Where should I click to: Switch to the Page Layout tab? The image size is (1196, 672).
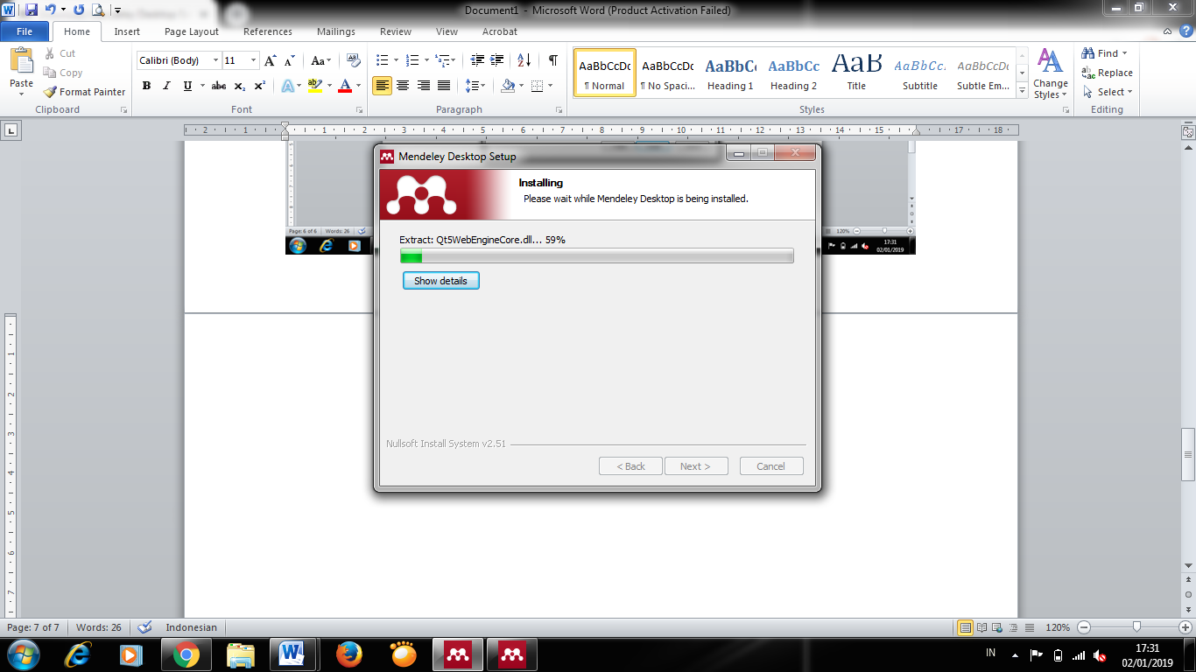coord(192,31)
